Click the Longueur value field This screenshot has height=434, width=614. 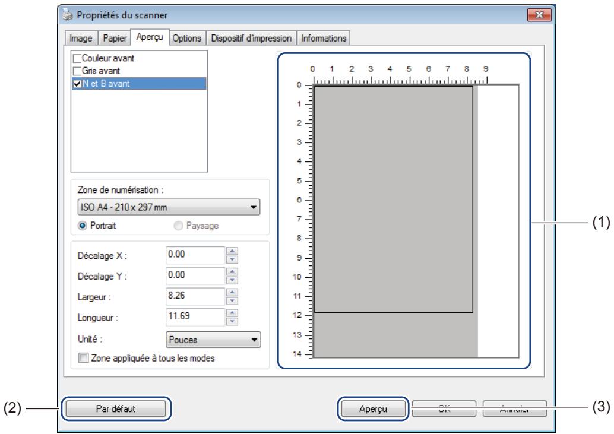[x=195, y=317]
